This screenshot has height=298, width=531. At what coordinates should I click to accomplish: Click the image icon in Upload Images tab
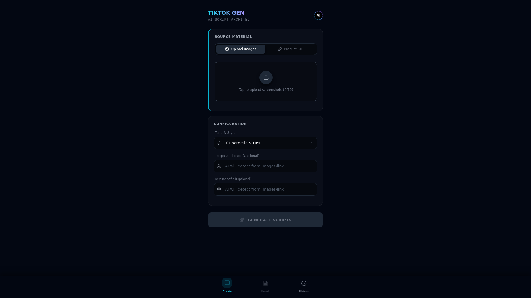[x=227, y=49]
